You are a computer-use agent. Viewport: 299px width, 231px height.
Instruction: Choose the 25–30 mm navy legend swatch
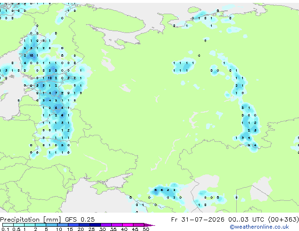click(x=95, y=225)
